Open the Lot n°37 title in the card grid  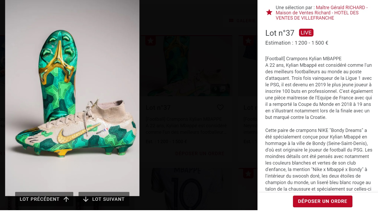click(158, 107)
